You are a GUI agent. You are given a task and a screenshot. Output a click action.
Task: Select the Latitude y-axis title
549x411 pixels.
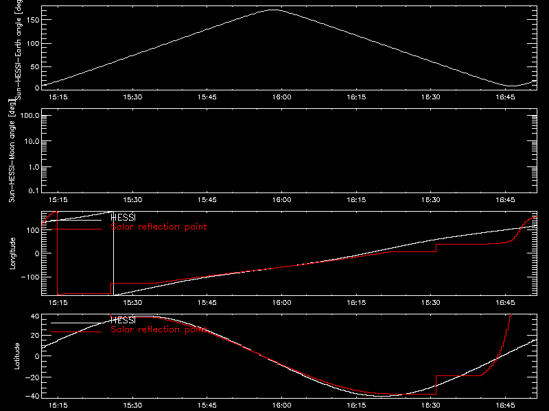pos(16,356)
